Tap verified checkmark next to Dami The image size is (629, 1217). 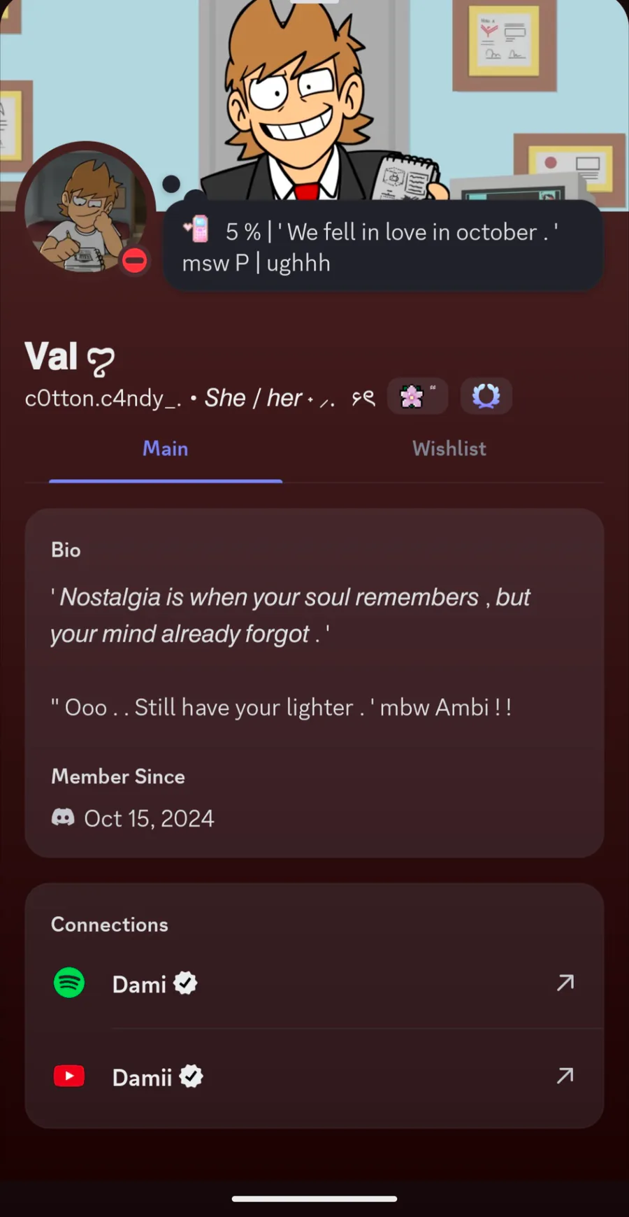(x=185, y=983)
